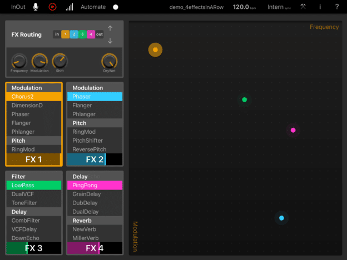The image size is (347, 260).
Task: Select Flanger in FX 1 list
Action: point(34,123)
